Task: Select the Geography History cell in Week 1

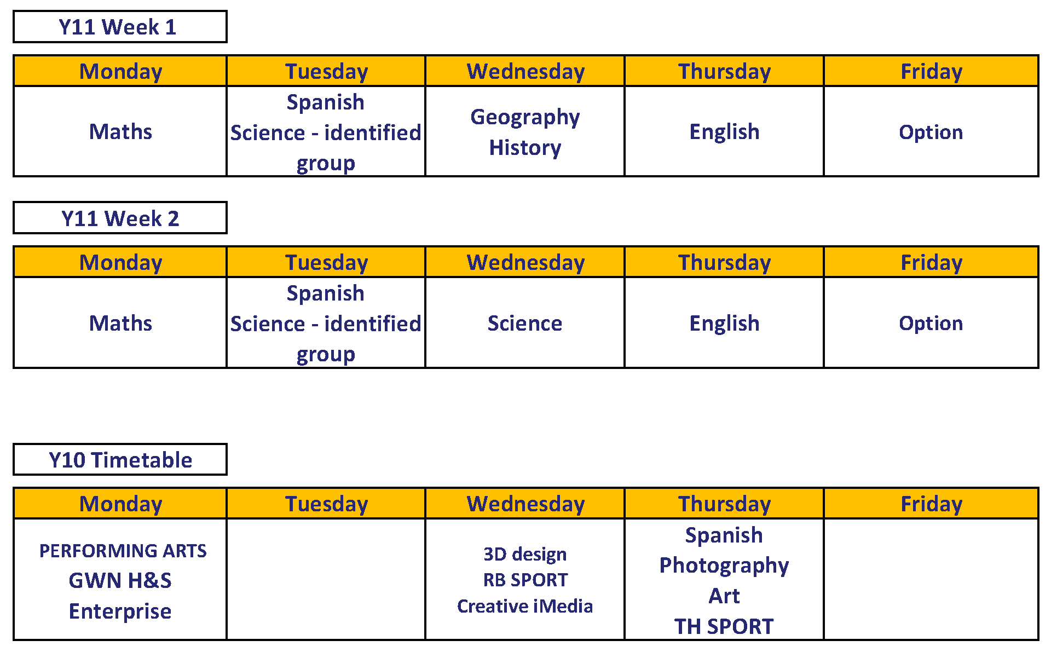Action: coord(525,132)
